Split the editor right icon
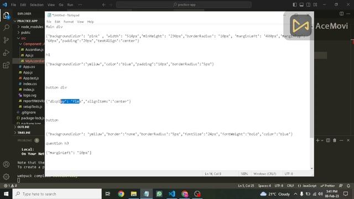This screenshot has height=199, width=354. (341, 14)
